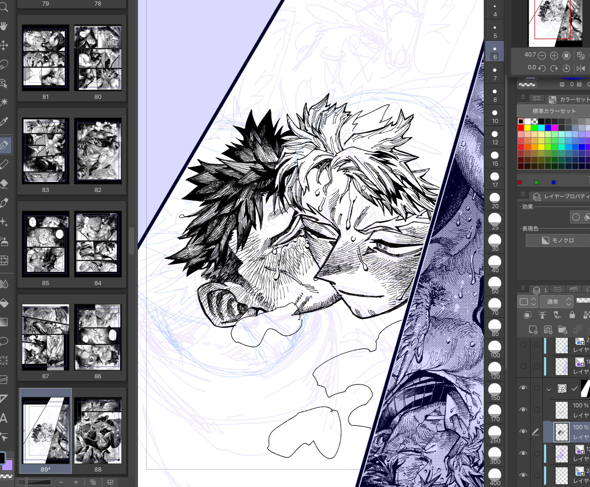This screenshot has width=590, height=487.
Task: Collapse the frame border folder chevron
Action: 549,389
